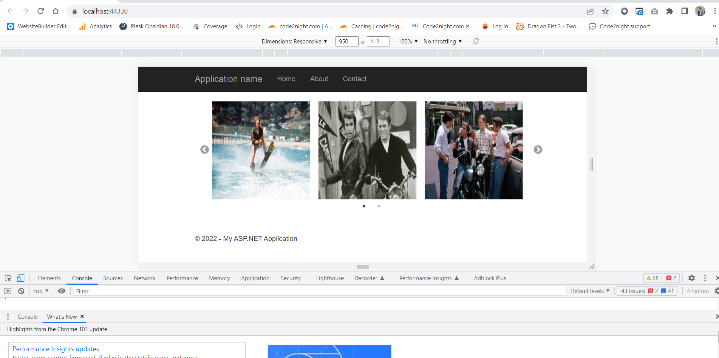This screenshot has width=719, height=358.
Task: Open the WebsiteBuilder Edit bookmark
Action: coord(39,26)
